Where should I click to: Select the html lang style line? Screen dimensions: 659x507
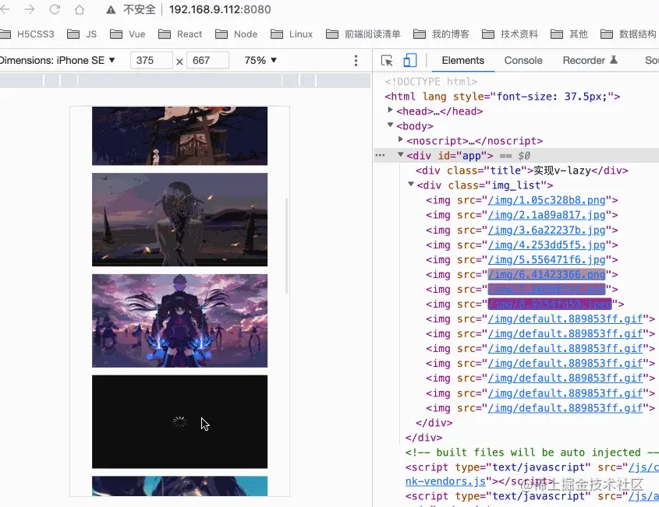coord(502,97)
